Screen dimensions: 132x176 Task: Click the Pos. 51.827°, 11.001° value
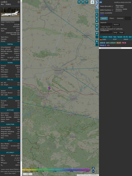pos(13,58)
